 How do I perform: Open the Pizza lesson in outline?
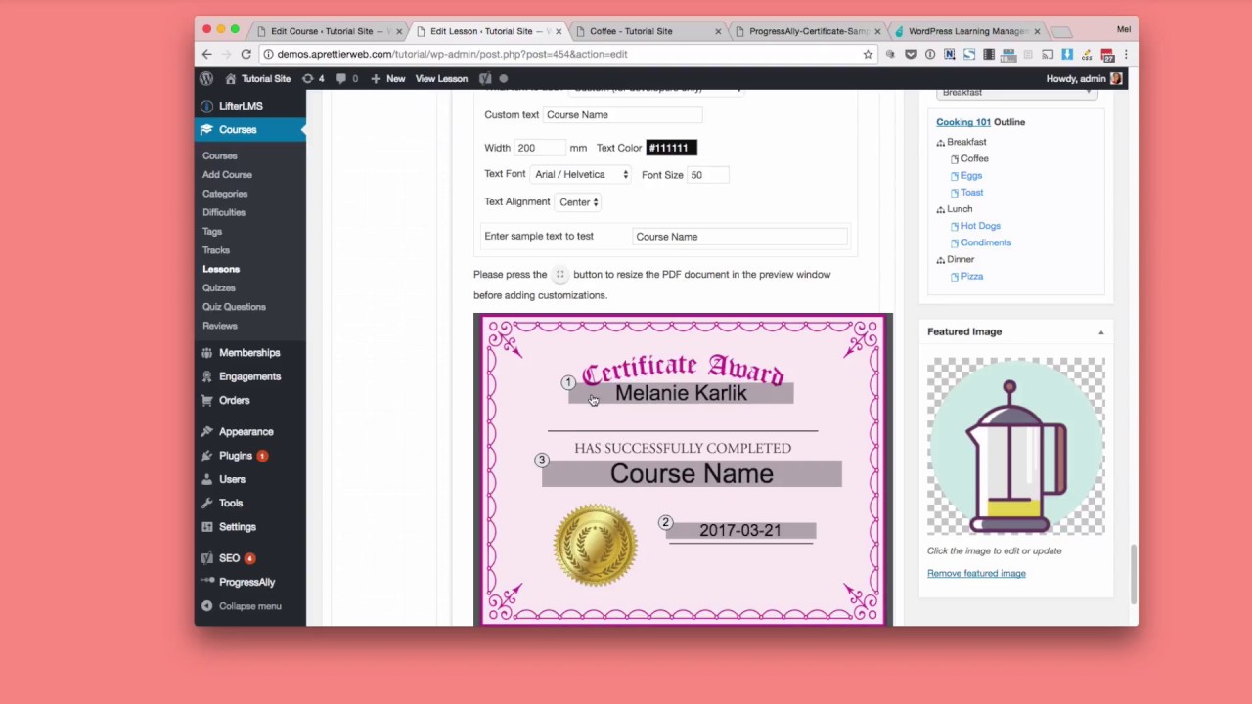(x=972, y=277)
